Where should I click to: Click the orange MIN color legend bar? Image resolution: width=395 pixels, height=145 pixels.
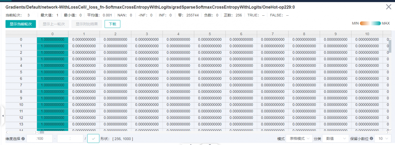(x=365, y=23)
